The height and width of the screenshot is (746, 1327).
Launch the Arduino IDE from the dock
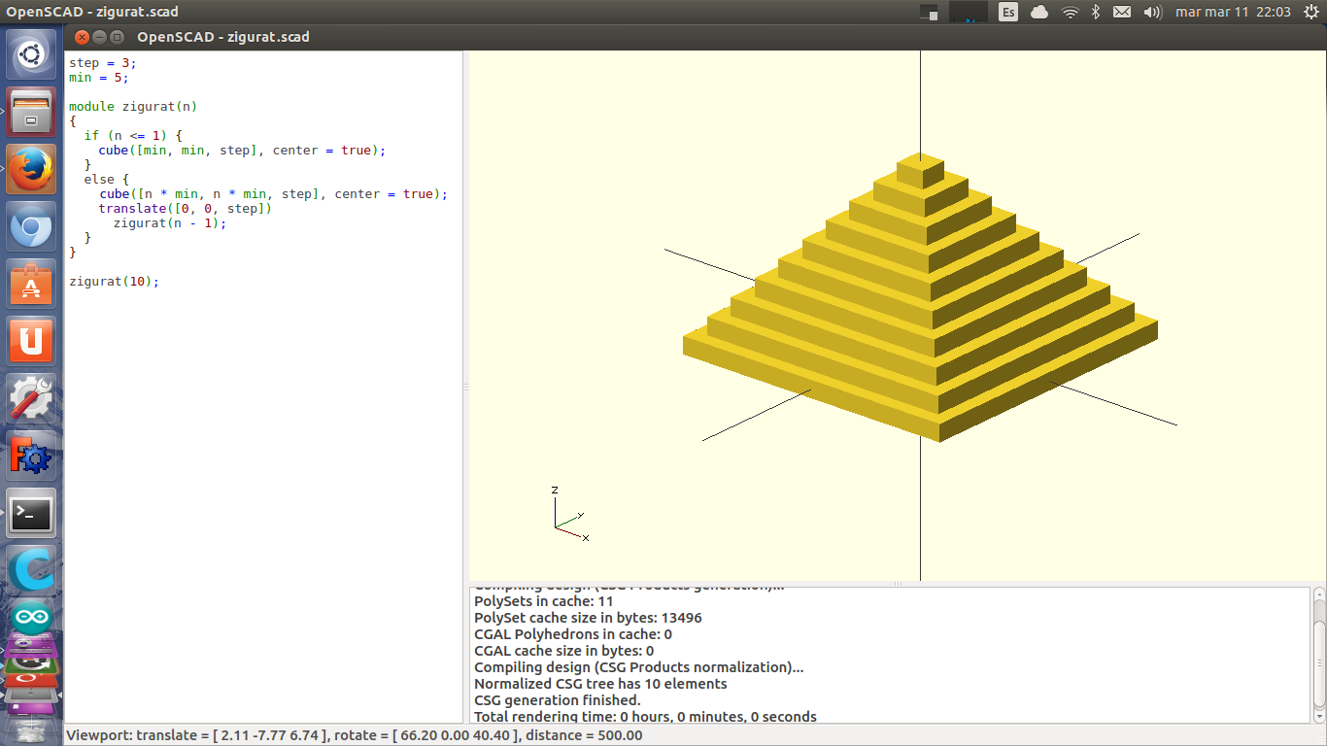tap(32, 616)
